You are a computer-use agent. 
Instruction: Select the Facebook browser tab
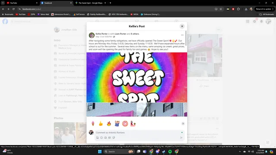[x=56, y=3]
